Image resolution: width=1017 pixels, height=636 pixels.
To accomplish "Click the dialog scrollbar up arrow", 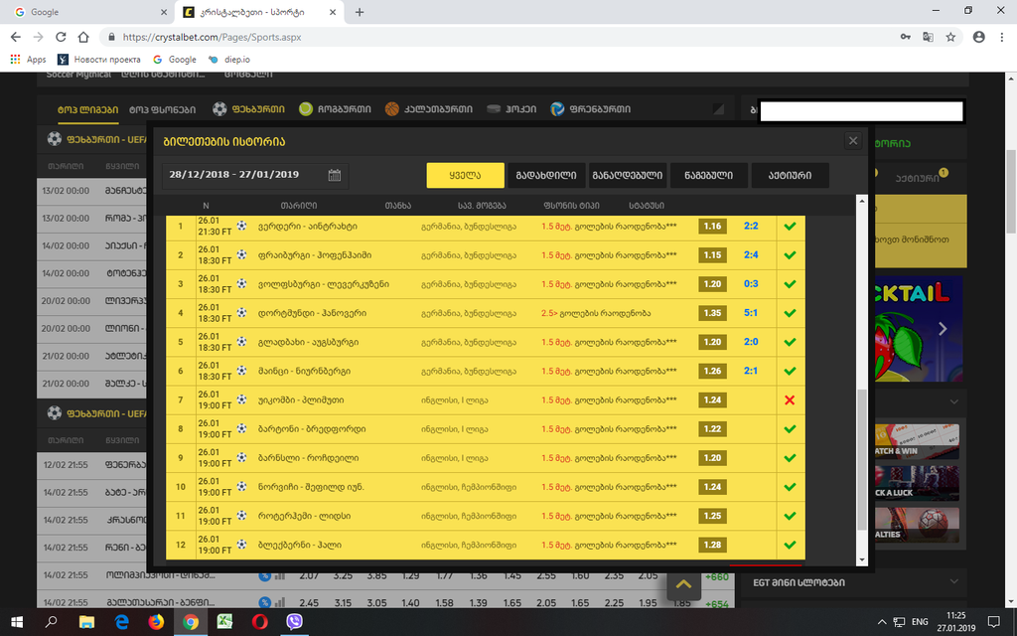I will coord(862,201).
